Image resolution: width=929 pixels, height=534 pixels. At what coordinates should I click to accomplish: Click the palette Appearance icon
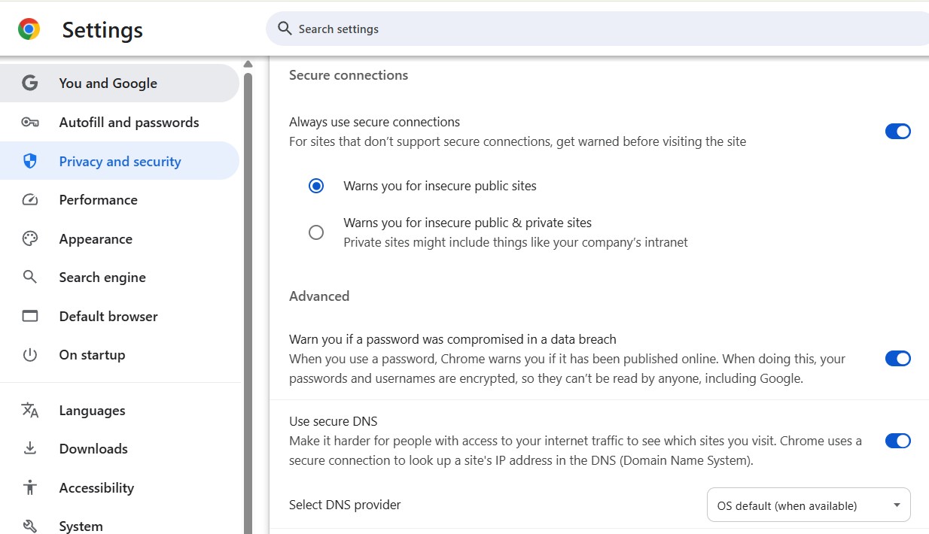click(30, 239)
